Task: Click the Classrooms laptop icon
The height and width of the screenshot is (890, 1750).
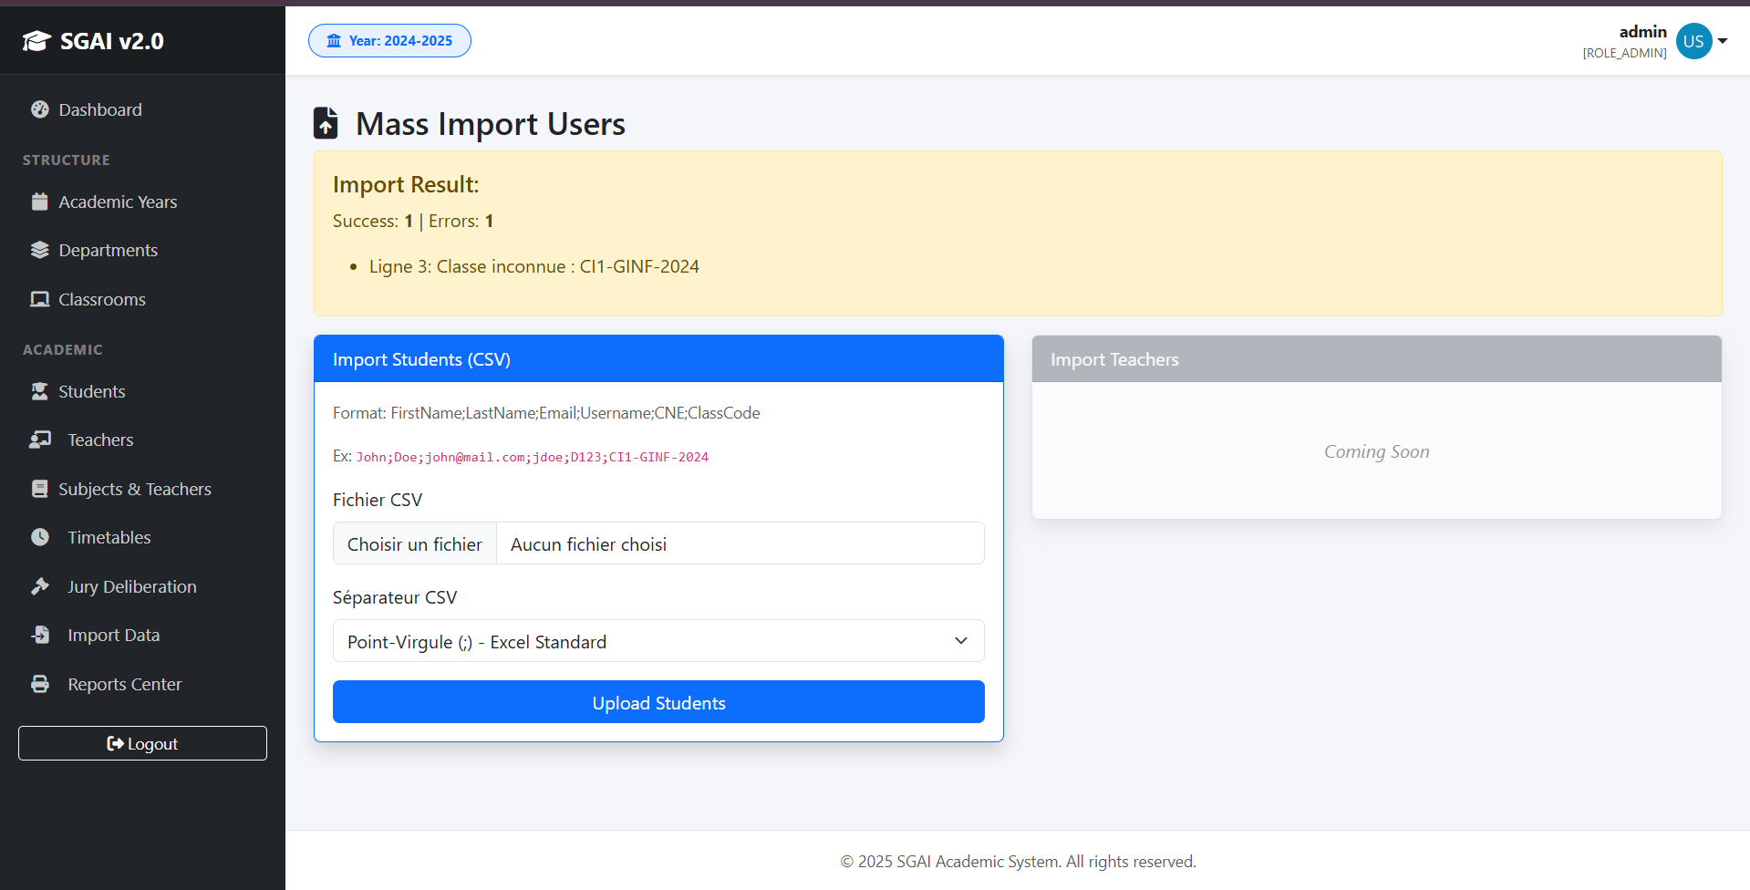Action: pos(40,299)
